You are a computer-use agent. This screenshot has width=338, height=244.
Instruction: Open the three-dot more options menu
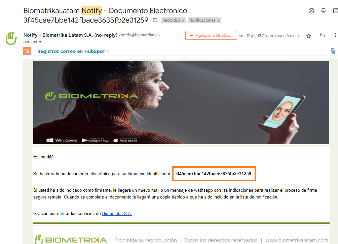(x=335, y=35)
